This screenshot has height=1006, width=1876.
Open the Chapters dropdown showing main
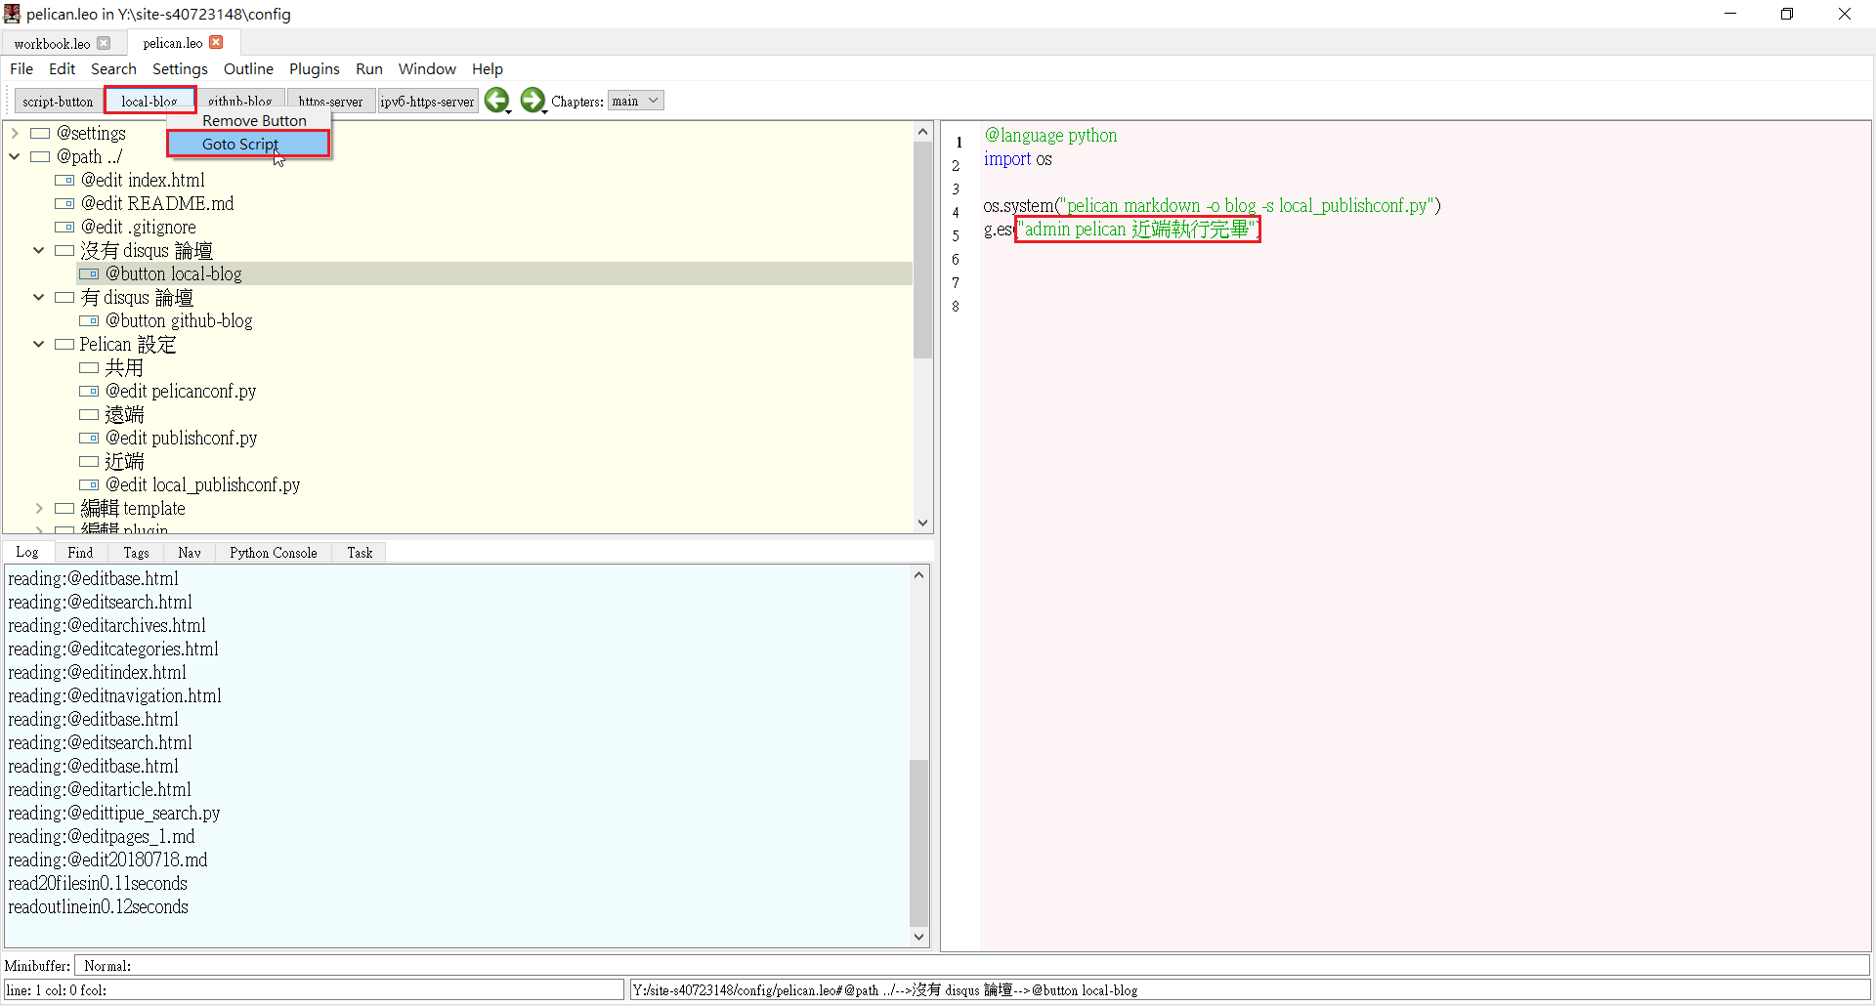point(635,101)
